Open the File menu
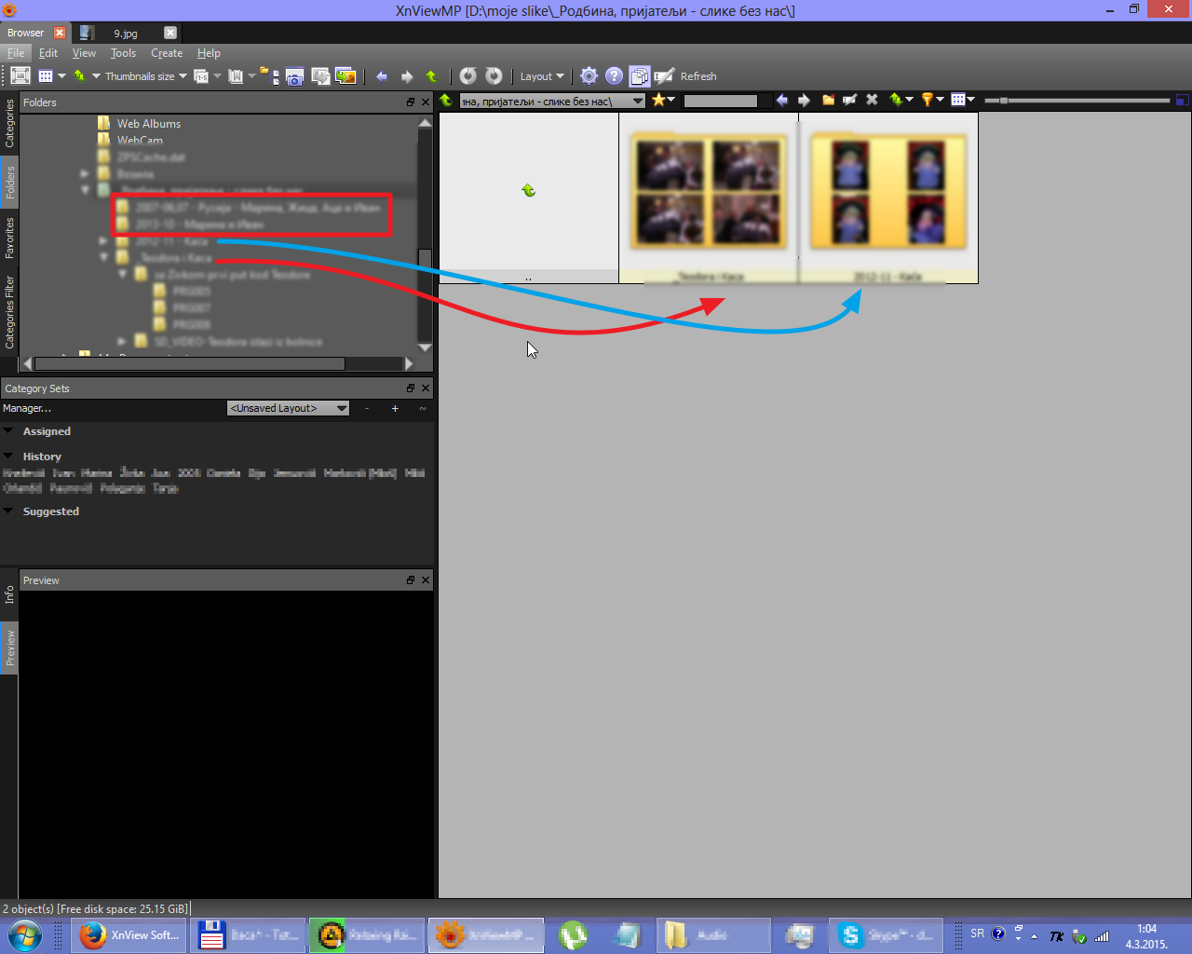1192x954 pixels. point(16,53)
